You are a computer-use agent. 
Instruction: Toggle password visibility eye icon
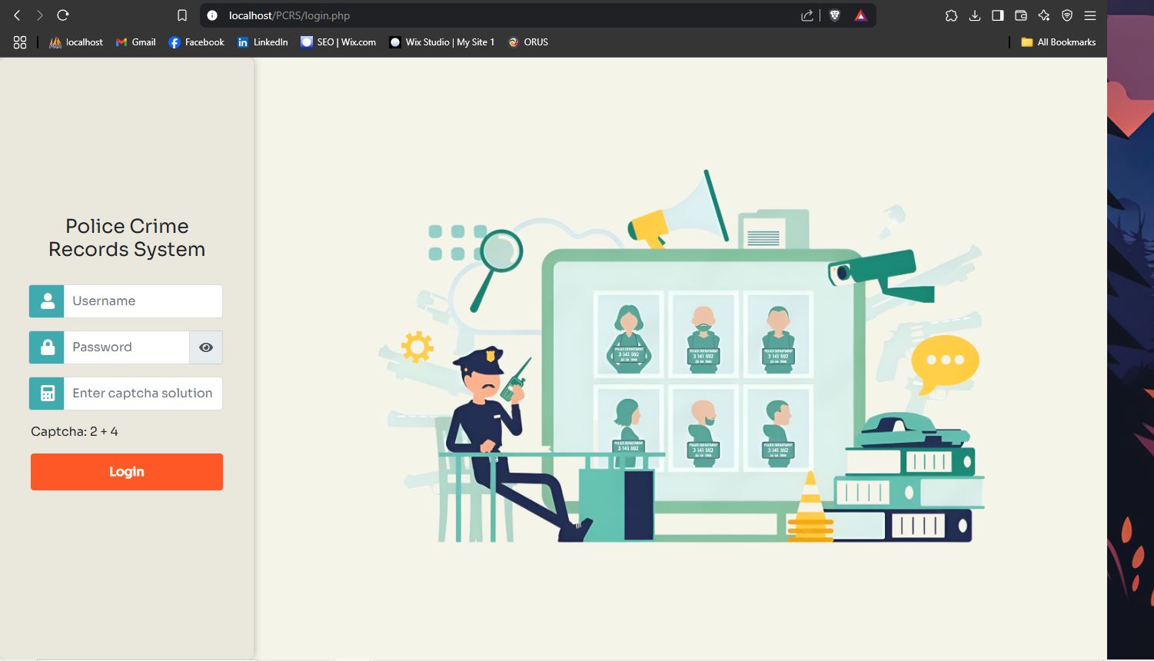206,347
